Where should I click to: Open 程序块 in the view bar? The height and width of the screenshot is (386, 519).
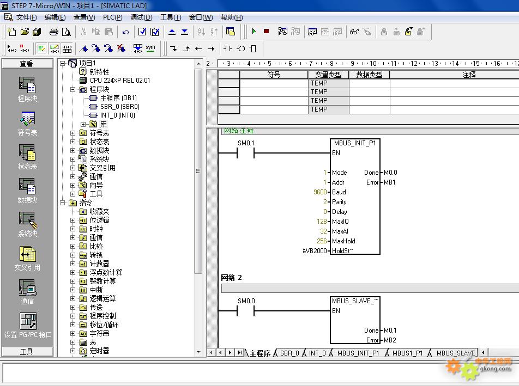click(27, 89)
